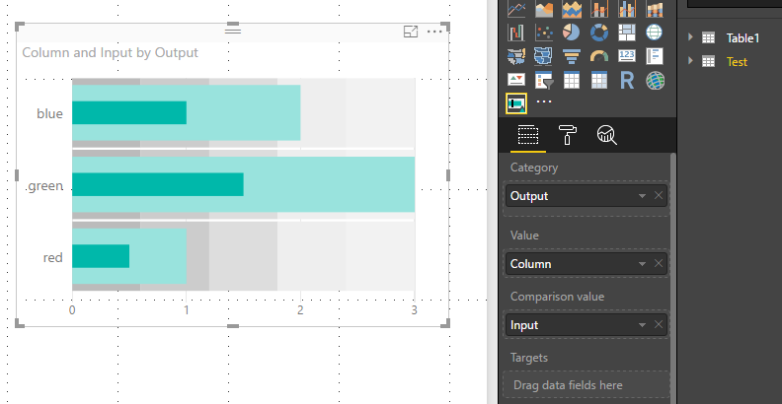Screen dimensions: 782x404
Task: Remove Output from the Category well
Action: (659, 195)
